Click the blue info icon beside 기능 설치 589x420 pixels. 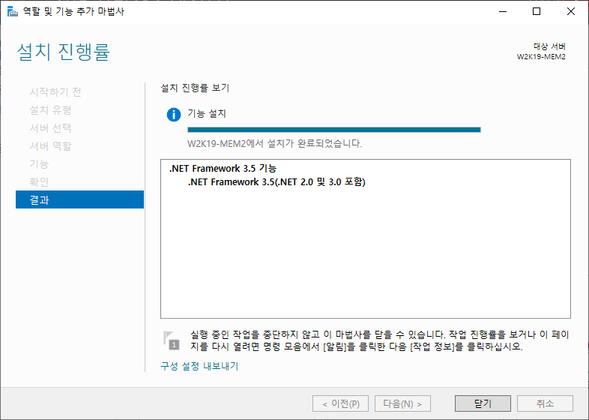(174, 114)
